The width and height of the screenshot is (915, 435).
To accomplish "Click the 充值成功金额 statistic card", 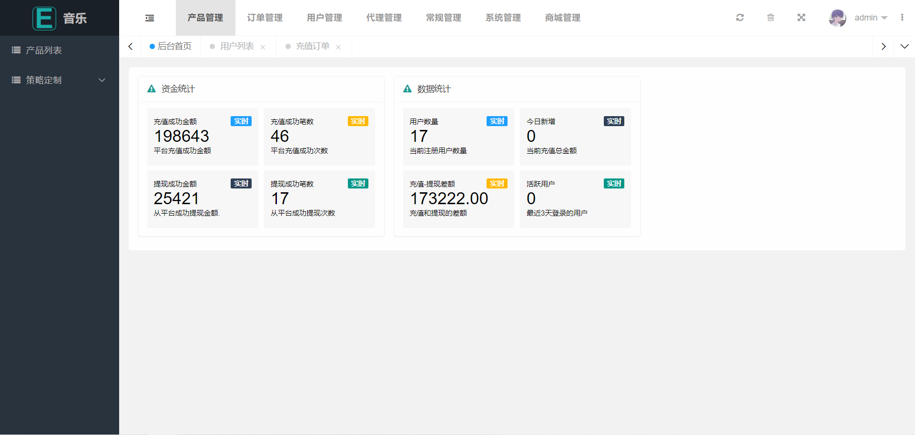I will click(203, 137).
